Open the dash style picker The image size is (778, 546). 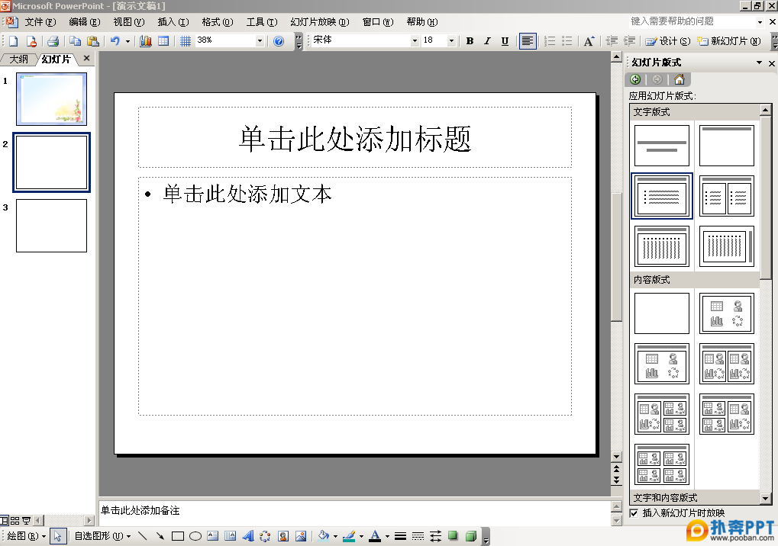pyautogui.click(x=418, y=535)
